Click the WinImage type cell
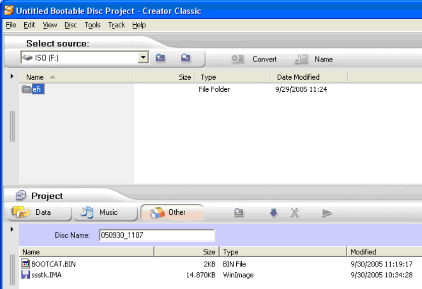This screenshot has height=289, width=422. tap(238, 275)
